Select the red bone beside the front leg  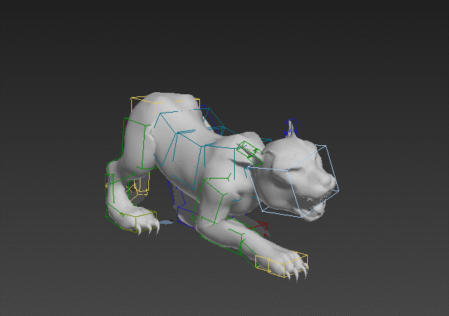click(259, 227)
